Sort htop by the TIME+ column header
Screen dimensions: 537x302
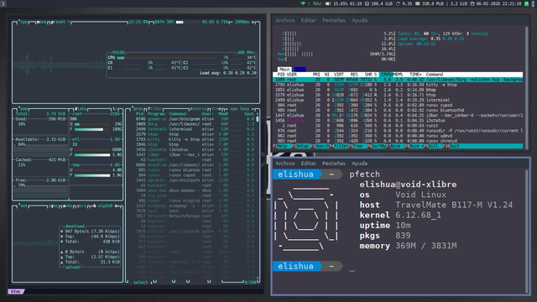click(415, 75)
